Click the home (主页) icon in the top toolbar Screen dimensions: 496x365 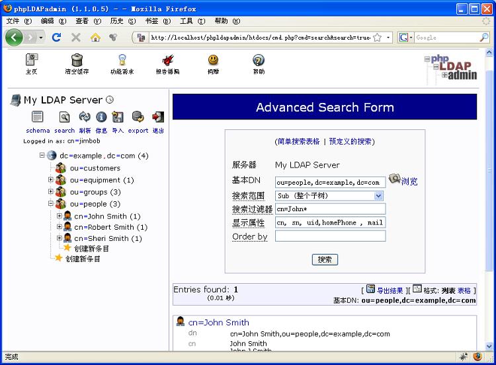coord(32,61)
